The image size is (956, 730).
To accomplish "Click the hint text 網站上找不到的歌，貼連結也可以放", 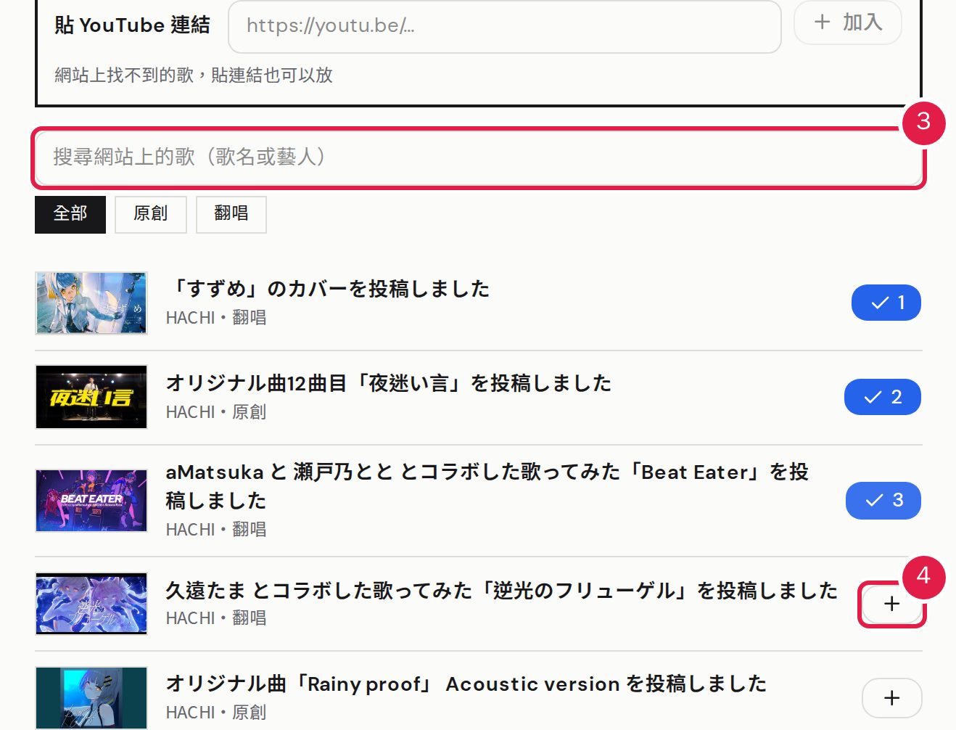I will coord(194,75).
